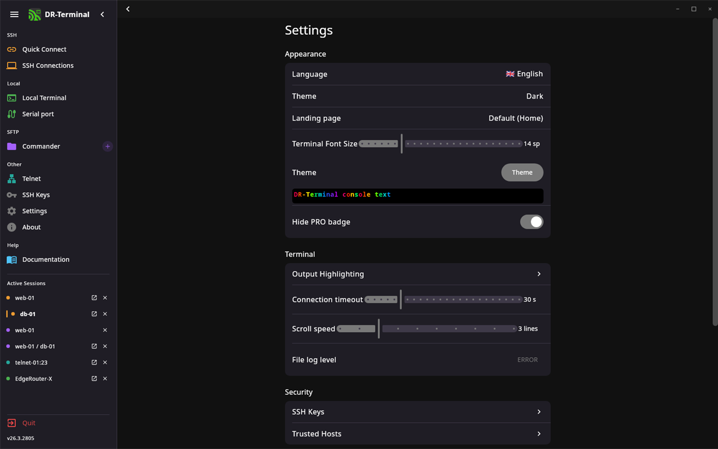Click the version text v26.3.2805
The width and height of the screenshot is (718, 449).
[21, 438]
